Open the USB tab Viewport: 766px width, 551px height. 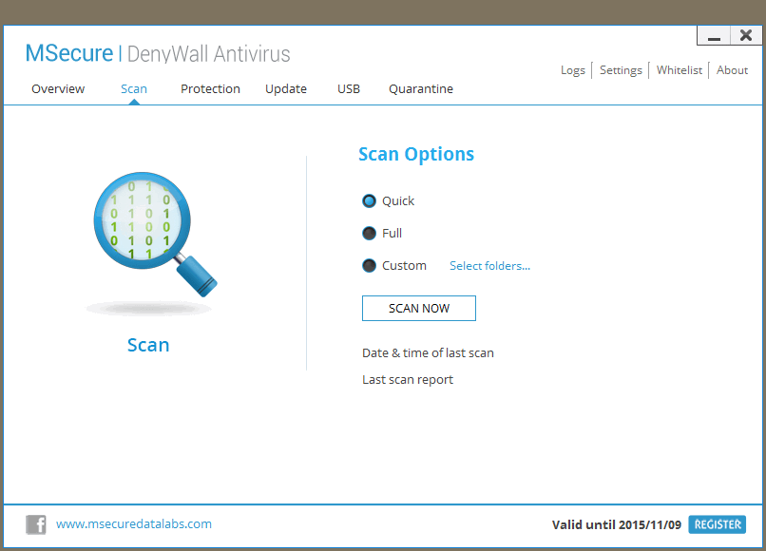click(x=349, y=89)
